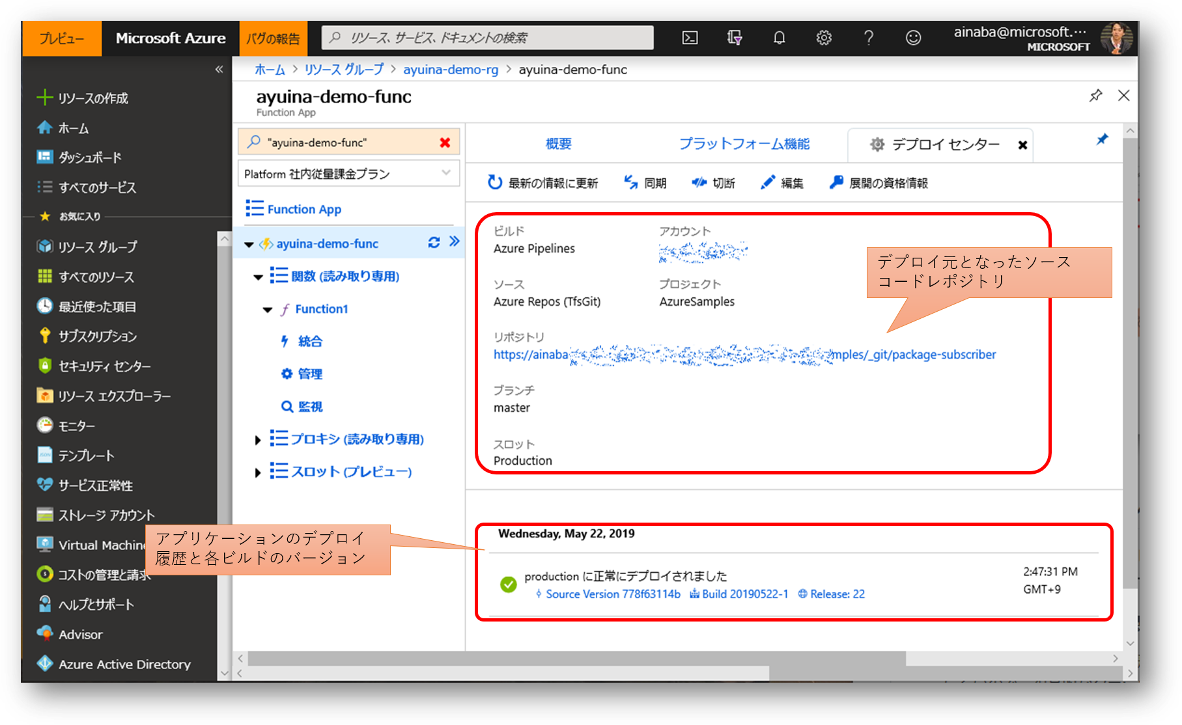Switch to the 概要 (Overview) tab
The image size is (1182, 725).
(x=559, y=144)
